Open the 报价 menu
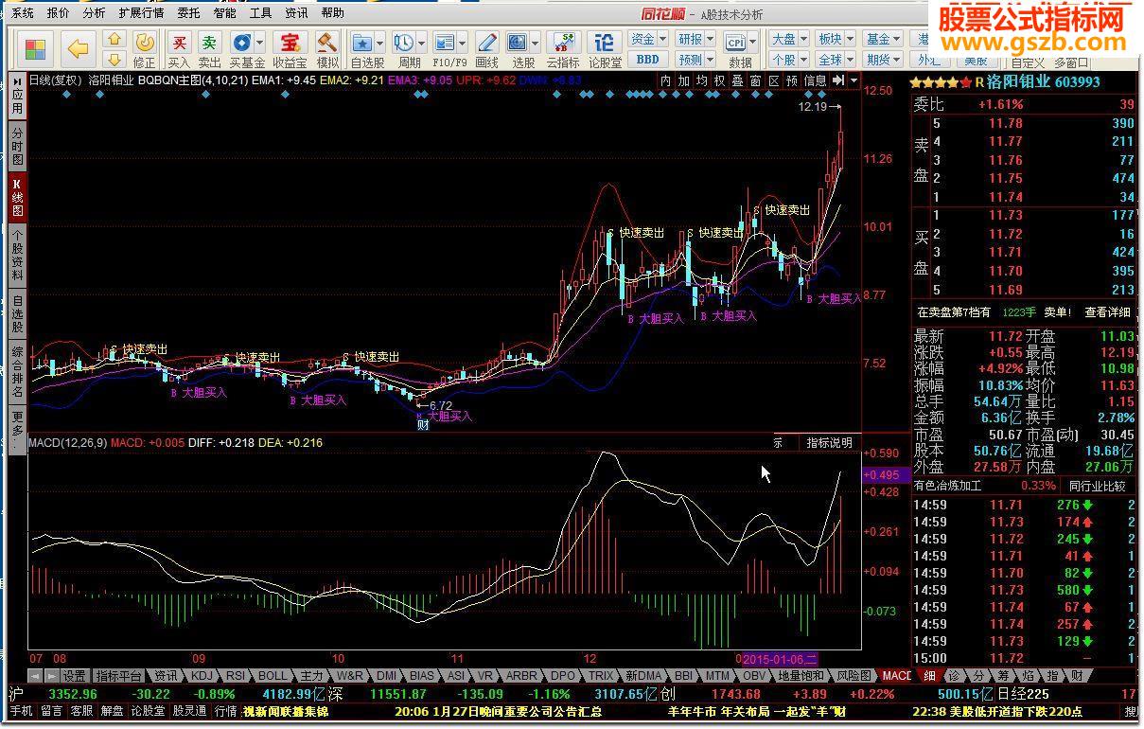 (x=58, y=13)
